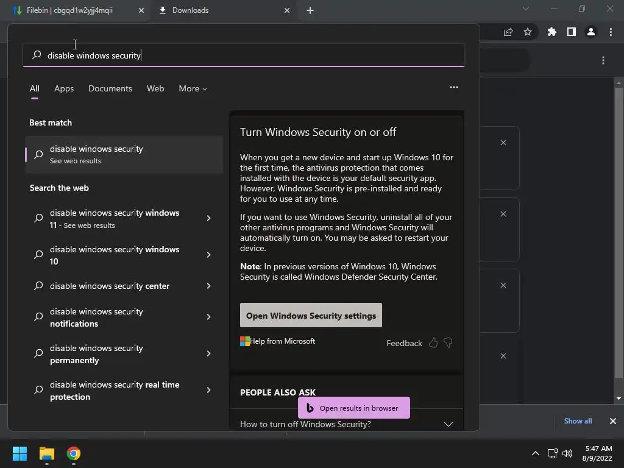Viewport: 624px width, 468px height.
Task: Expand arrow for 'notifications' suggestion
Action: tap(208, 317)
